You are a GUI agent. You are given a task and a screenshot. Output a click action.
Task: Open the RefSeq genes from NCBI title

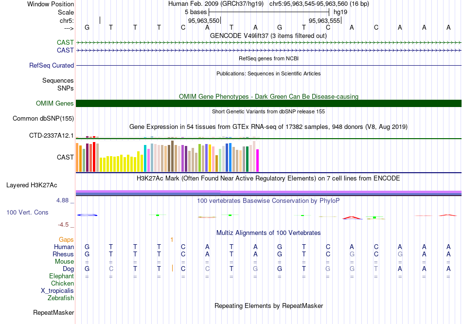(268, 58)
